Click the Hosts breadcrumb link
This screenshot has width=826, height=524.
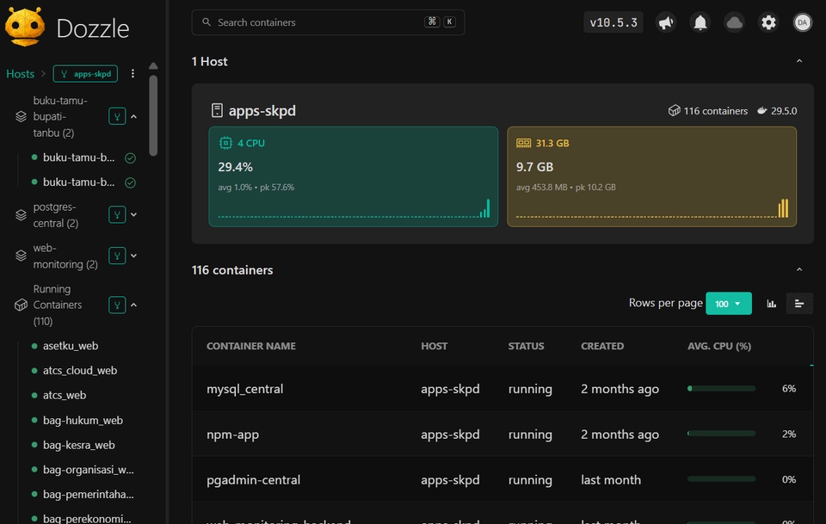coord(20,74)
